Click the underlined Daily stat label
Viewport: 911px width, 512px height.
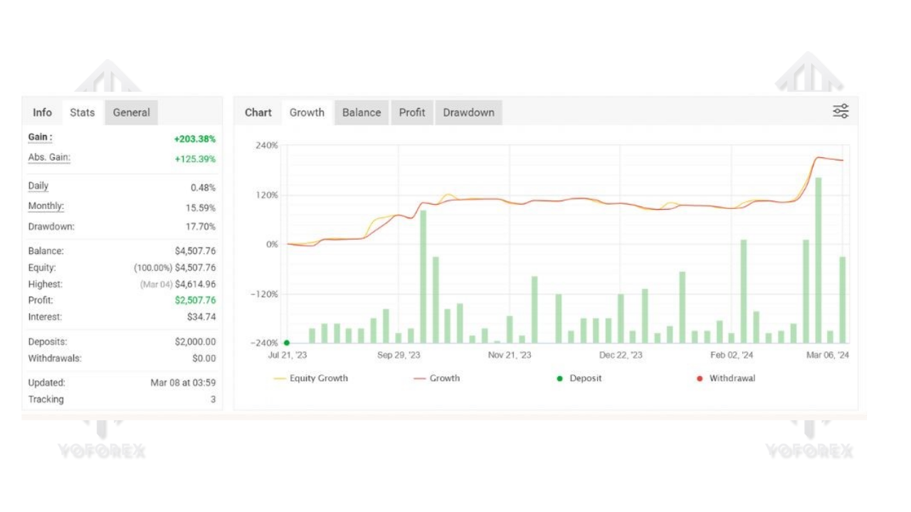pyautogui.click(x=38, y=186)
